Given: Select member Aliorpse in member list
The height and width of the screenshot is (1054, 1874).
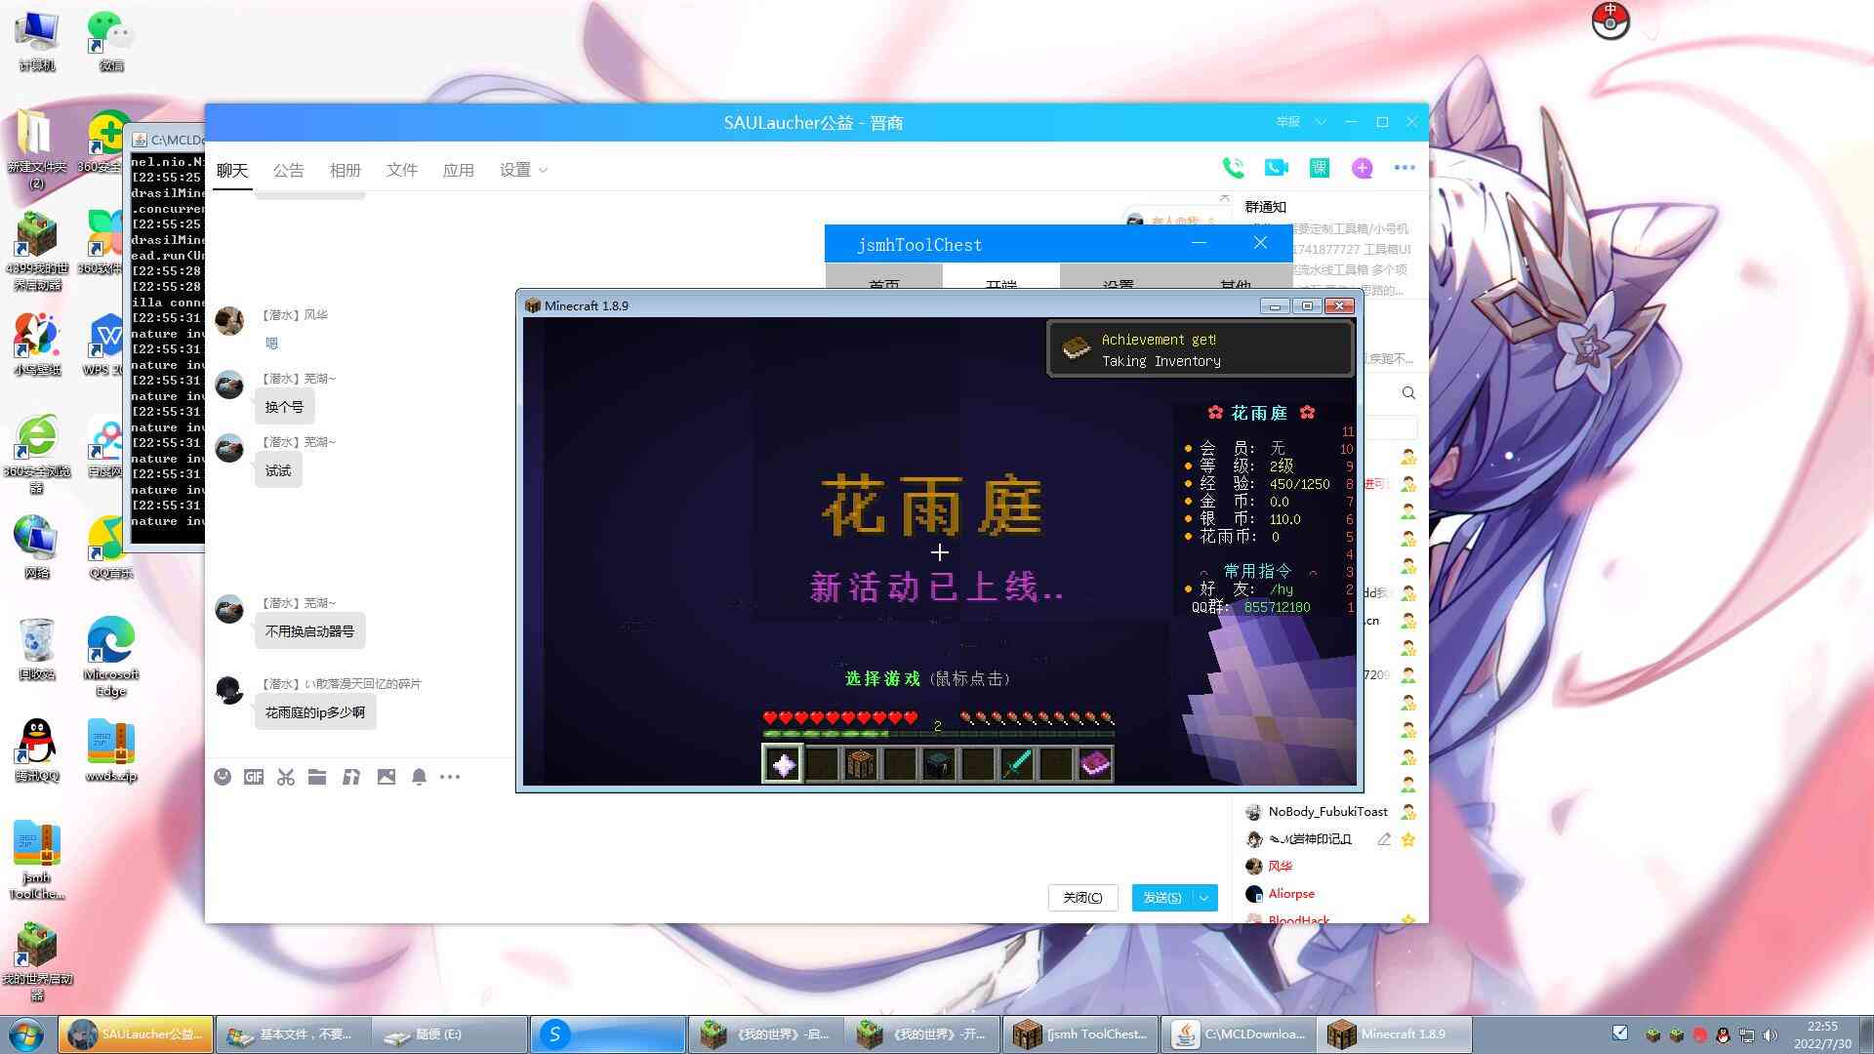Looking at the screenshot, I should [1290, 894].
